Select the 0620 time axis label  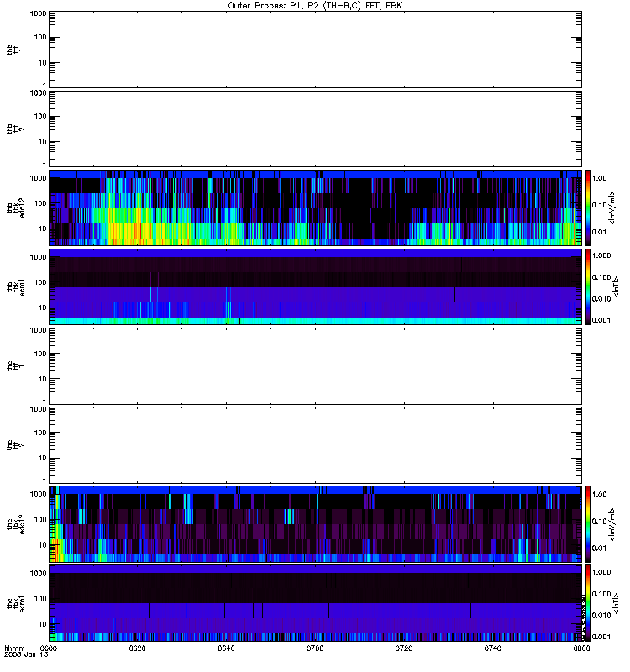coord(137,648)
